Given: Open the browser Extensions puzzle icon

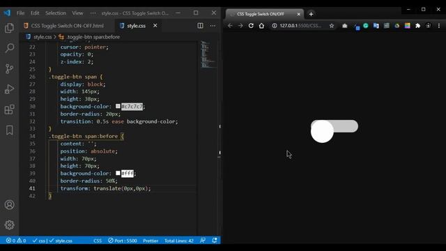Looking at the screenshot, I should click(x=418, y=26).
